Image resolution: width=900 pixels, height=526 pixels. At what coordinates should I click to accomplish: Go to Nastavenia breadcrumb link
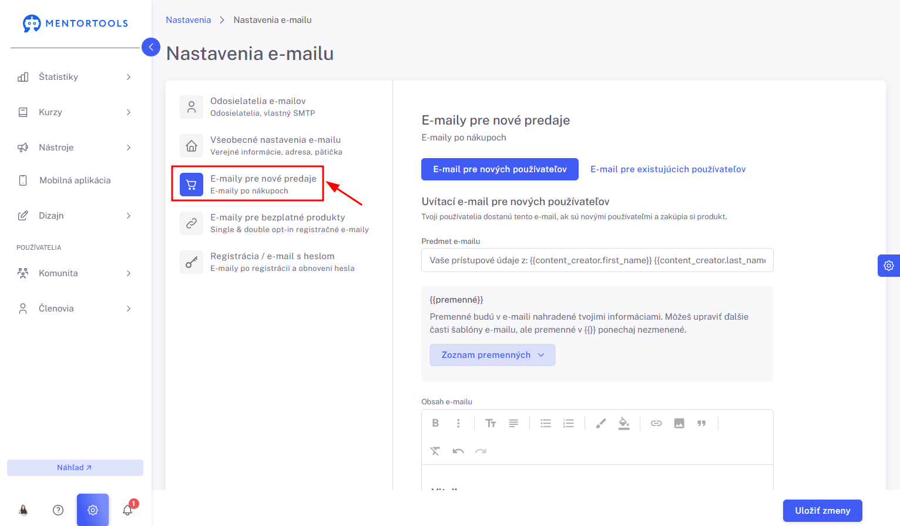(188, 20)
